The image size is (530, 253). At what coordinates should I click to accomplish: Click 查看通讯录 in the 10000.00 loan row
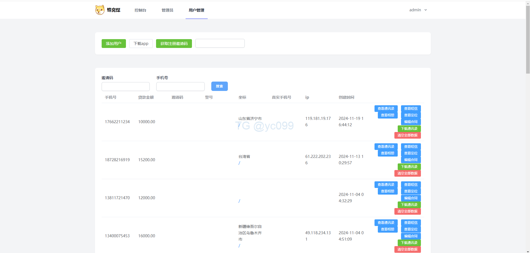[386, 109]
